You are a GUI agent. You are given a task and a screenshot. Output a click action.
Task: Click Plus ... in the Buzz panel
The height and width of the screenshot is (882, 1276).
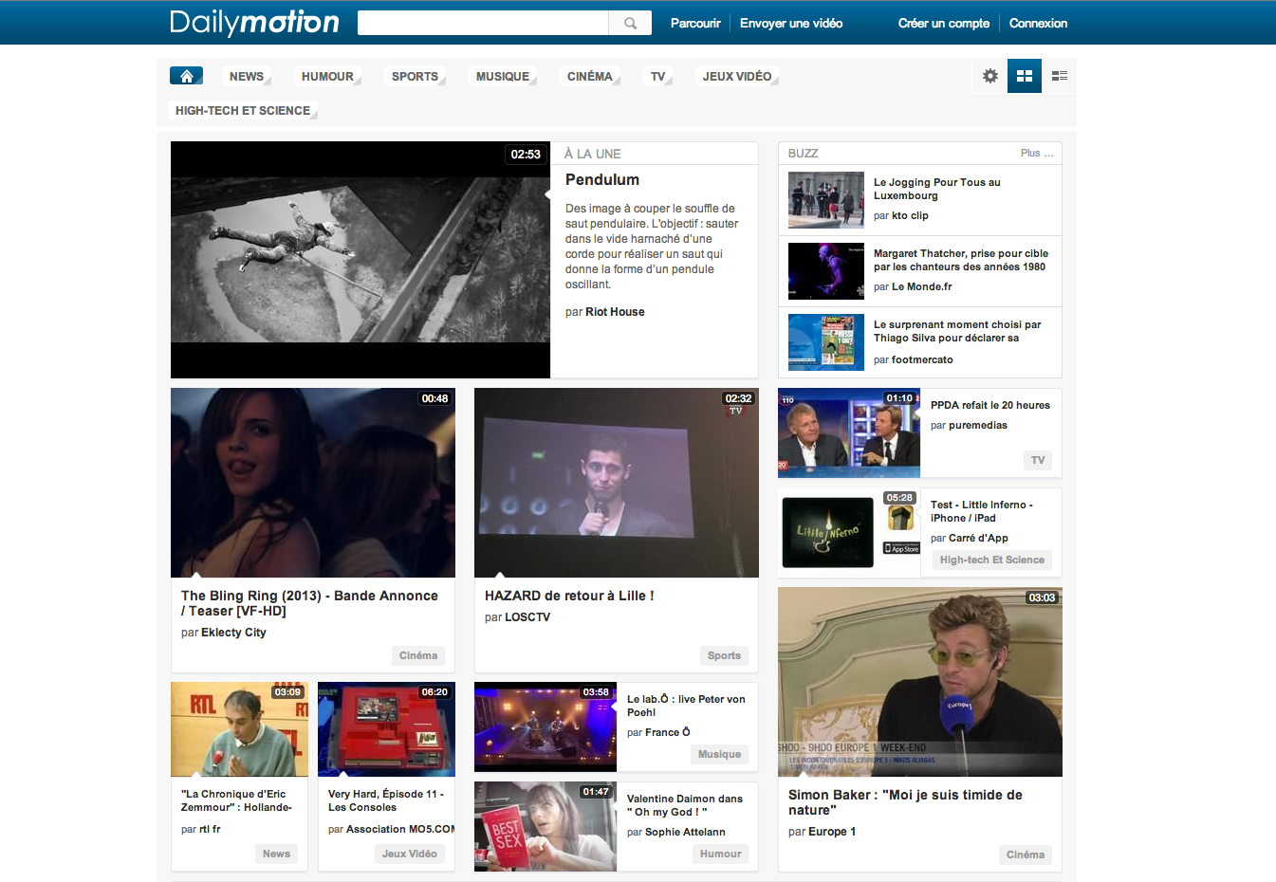(1037, 153)
